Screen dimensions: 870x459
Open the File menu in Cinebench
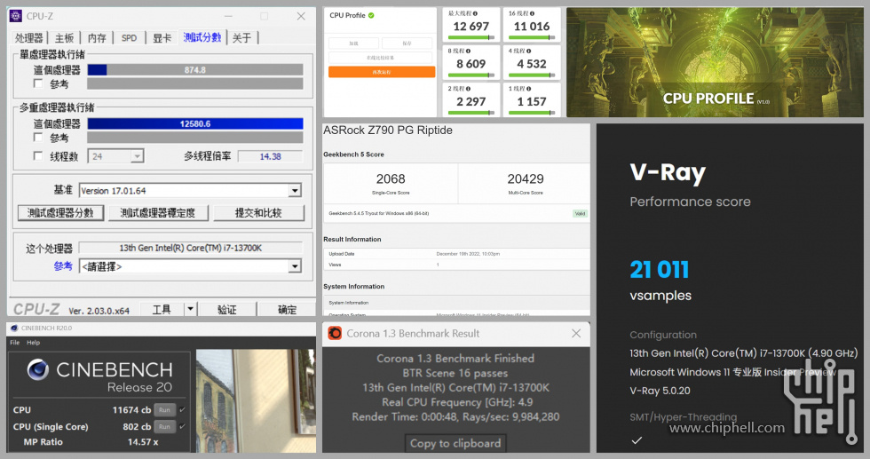14,343
